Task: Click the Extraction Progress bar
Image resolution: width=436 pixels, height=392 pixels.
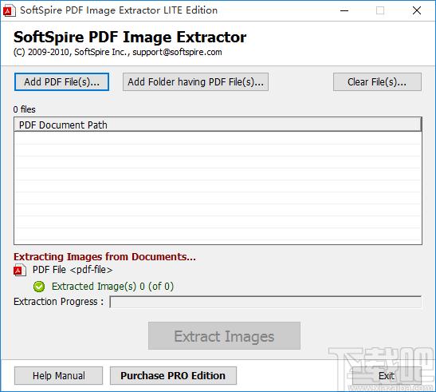Action: [265, 302]
